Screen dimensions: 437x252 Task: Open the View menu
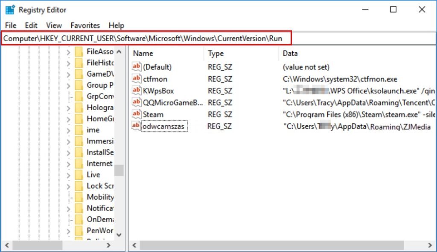tap(54, 26)
